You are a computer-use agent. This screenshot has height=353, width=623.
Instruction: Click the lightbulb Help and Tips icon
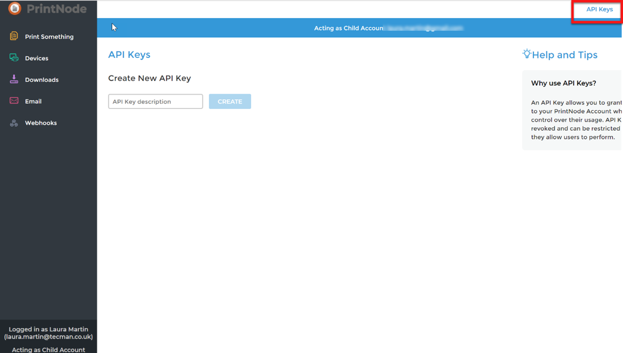click(x=527, y=53)
